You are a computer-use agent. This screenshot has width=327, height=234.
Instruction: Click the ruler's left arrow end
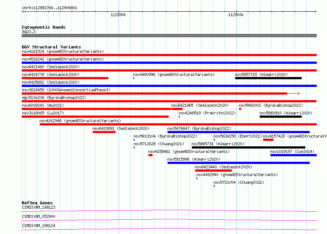(23, 11)
